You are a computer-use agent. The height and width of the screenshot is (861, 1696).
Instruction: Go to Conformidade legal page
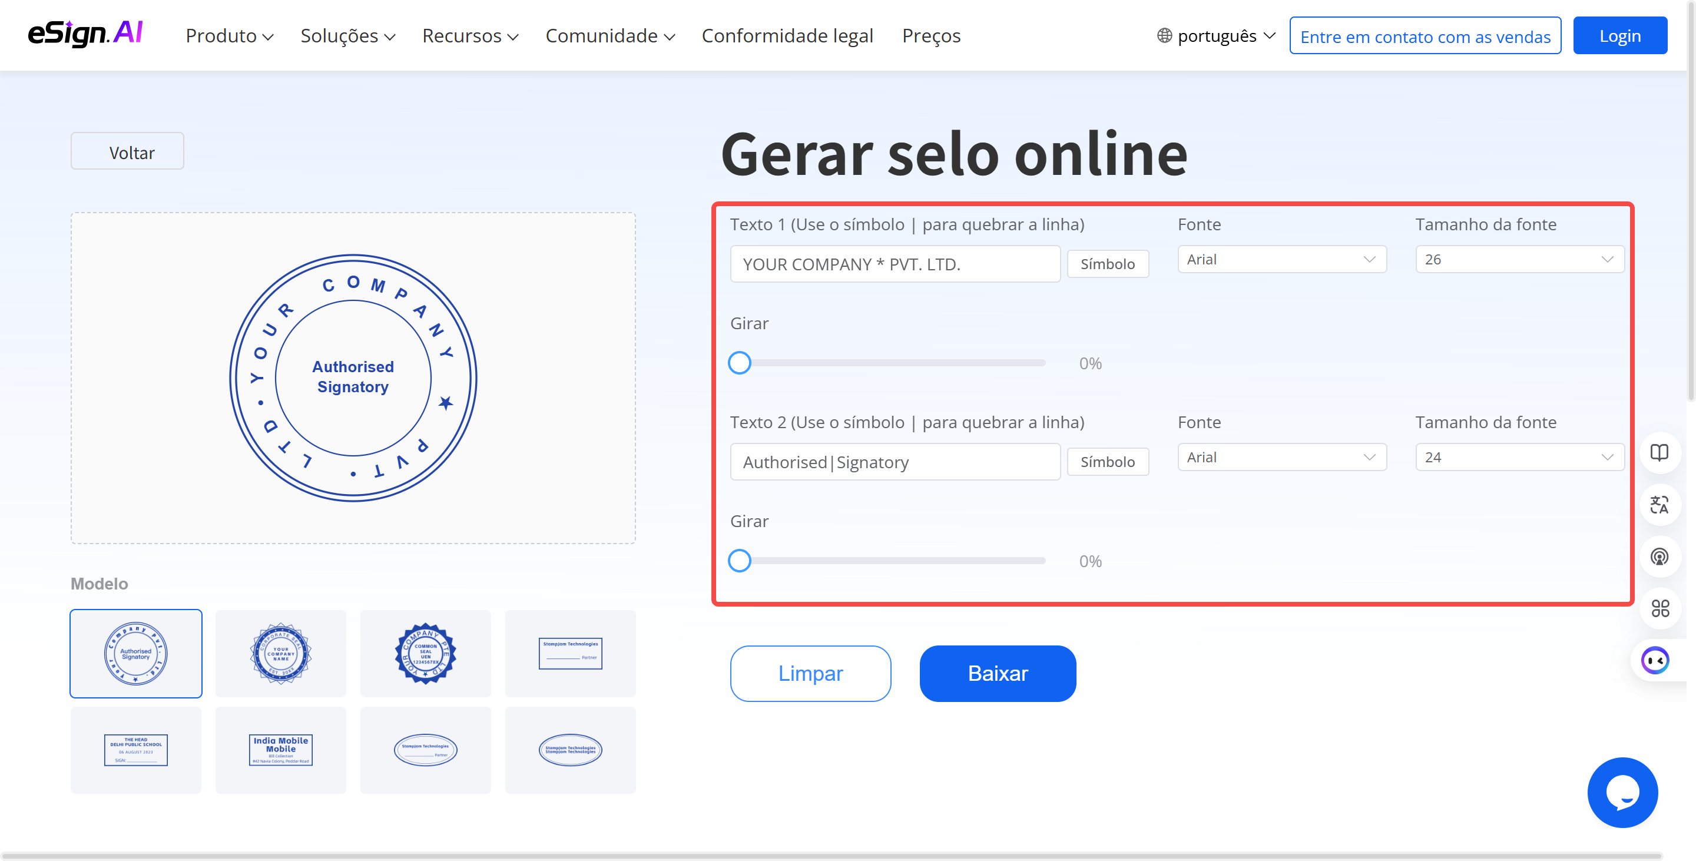(787, 35)
